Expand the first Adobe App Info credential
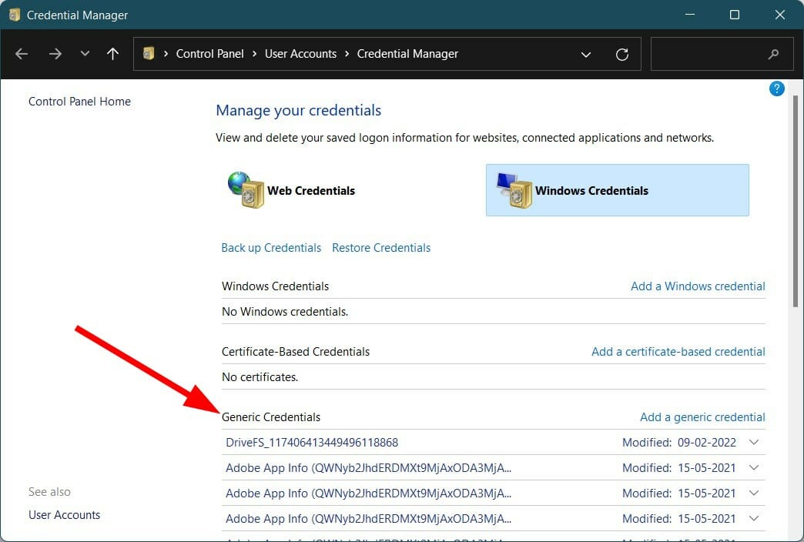The width and height of the screenshot is (804, 542). tap(754, 467)
